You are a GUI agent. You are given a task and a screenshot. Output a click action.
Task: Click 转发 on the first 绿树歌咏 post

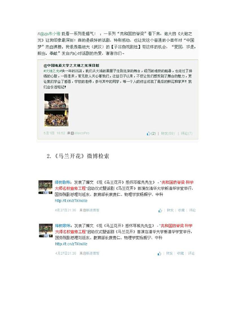pyautogui.click(x=170, y=210)
